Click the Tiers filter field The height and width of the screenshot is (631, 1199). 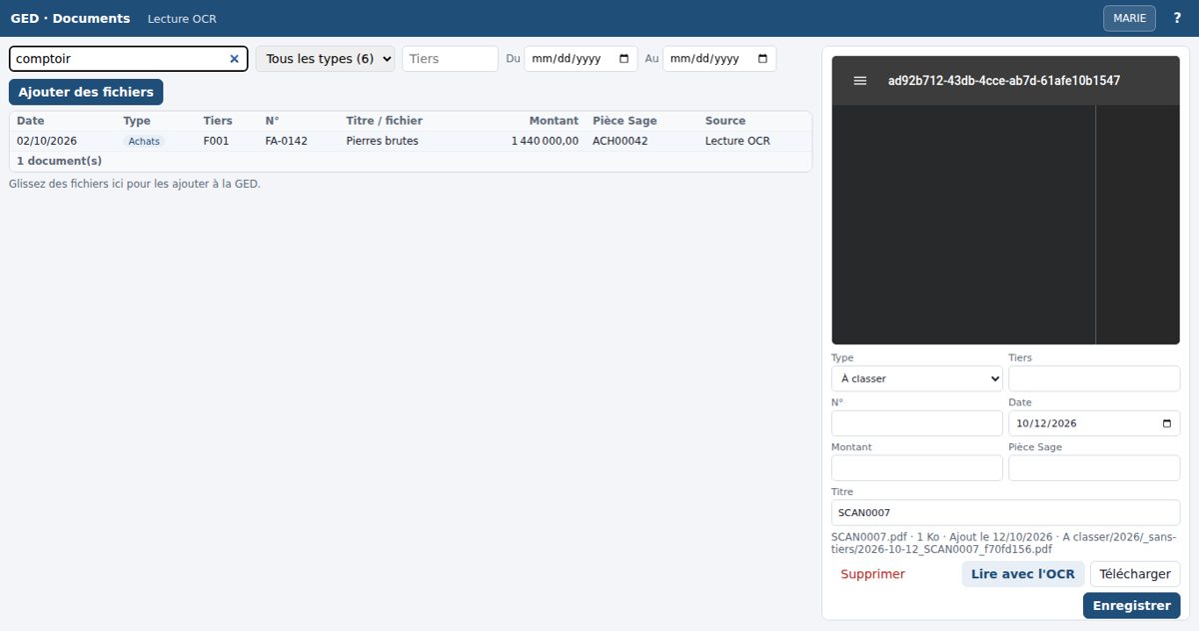tap(450, 59)
